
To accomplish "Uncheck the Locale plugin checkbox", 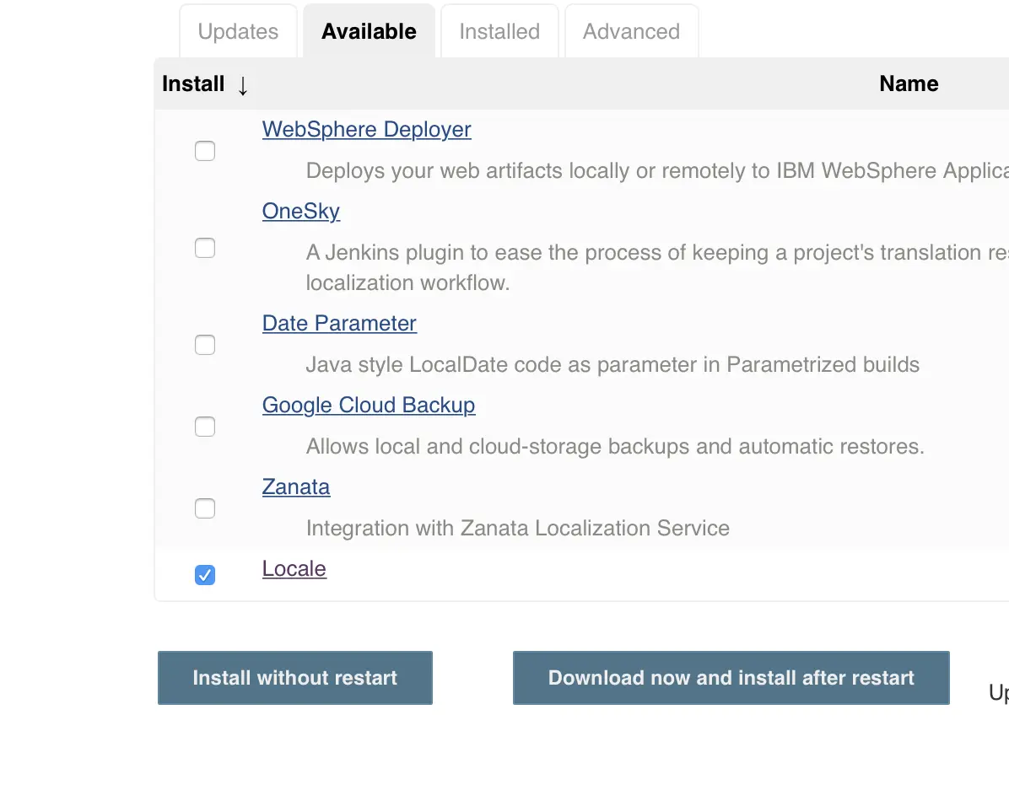I will [x=205, y=575].
